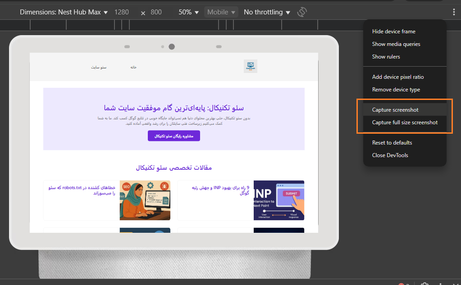Select Show media queries menu item

(405, 44)
